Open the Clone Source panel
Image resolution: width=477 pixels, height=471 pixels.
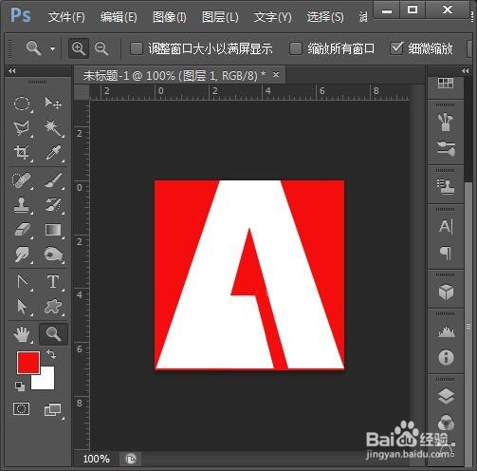pyautogui.click(x=446, y=187)
